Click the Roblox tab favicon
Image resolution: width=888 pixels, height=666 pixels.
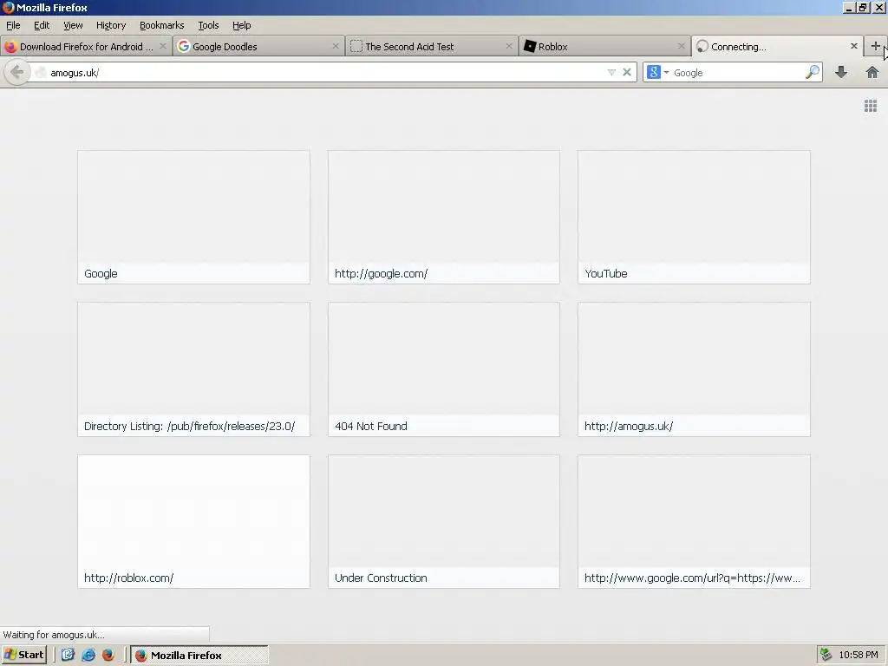(530, 47)
